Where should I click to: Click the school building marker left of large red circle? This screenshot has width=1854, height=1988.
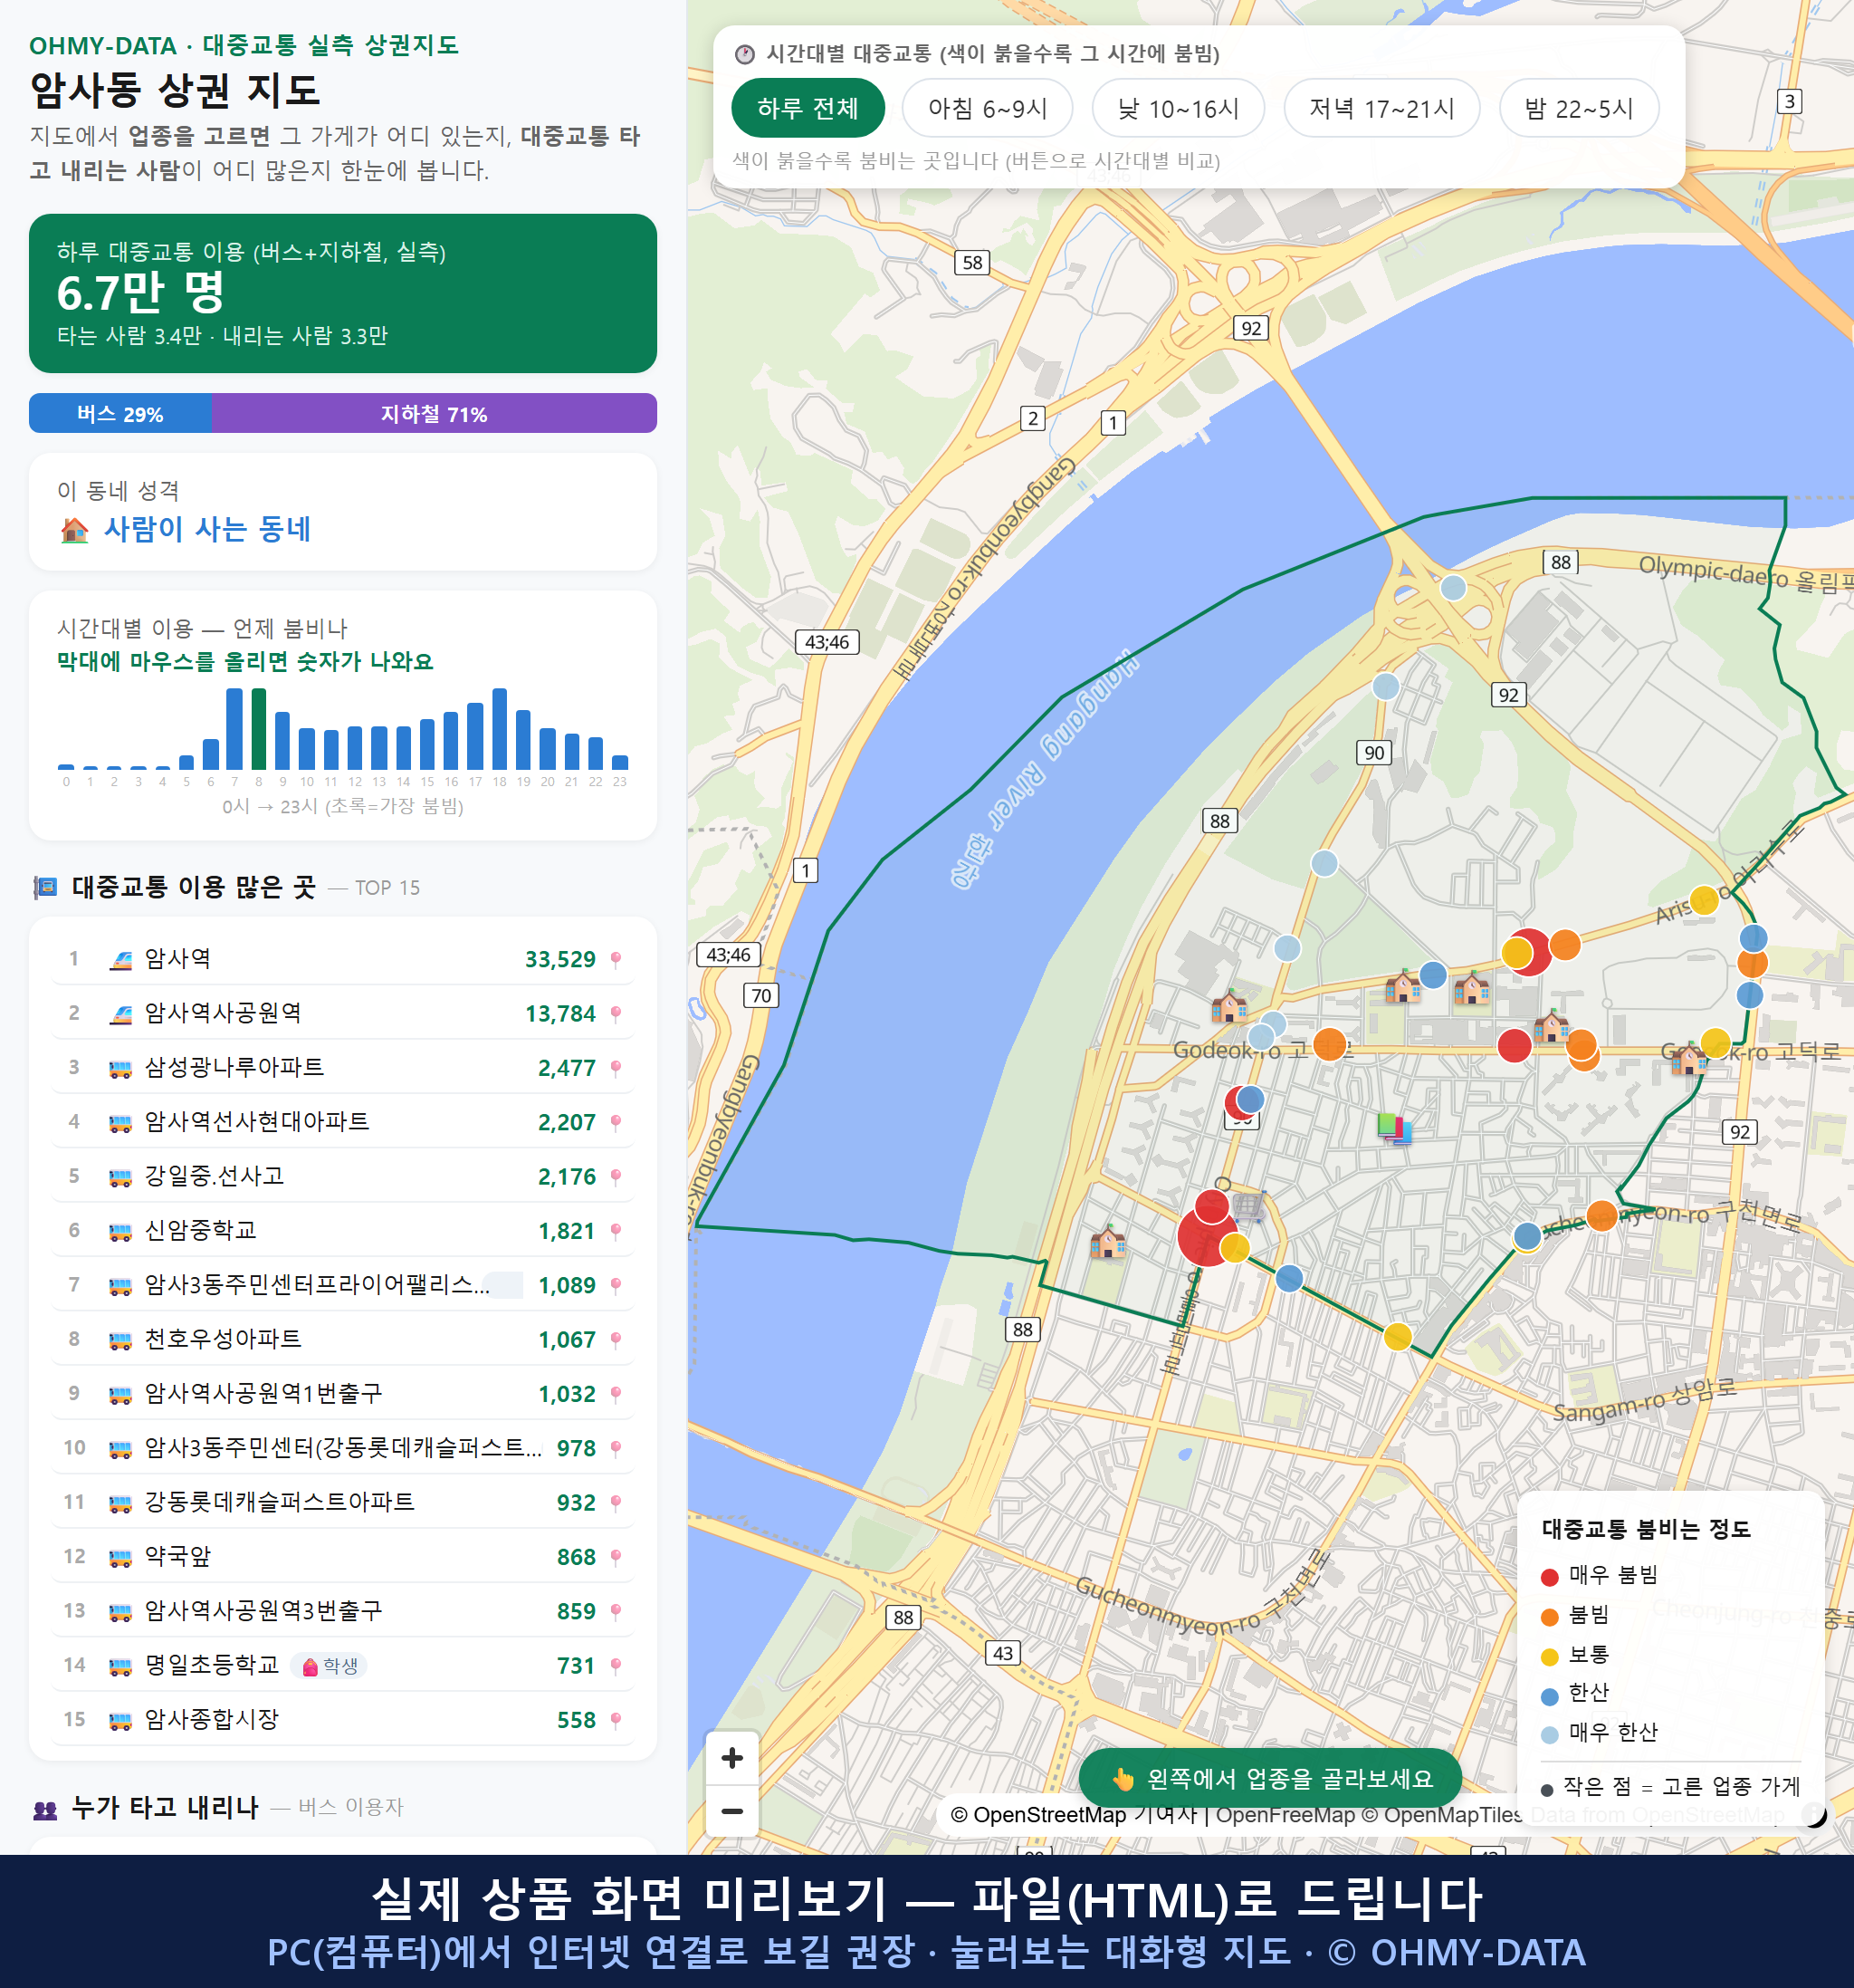pyautogui.click(x=1107, y=1242)
